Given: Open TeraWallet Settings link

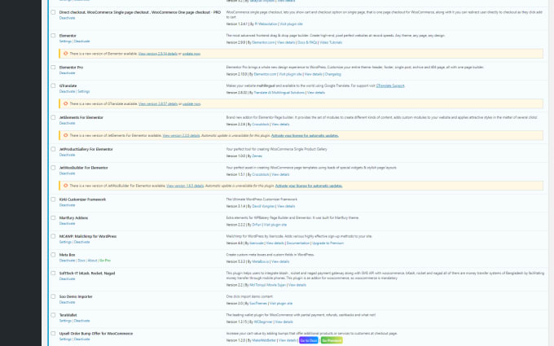Looking at the screenshot, I should point(65,321).
